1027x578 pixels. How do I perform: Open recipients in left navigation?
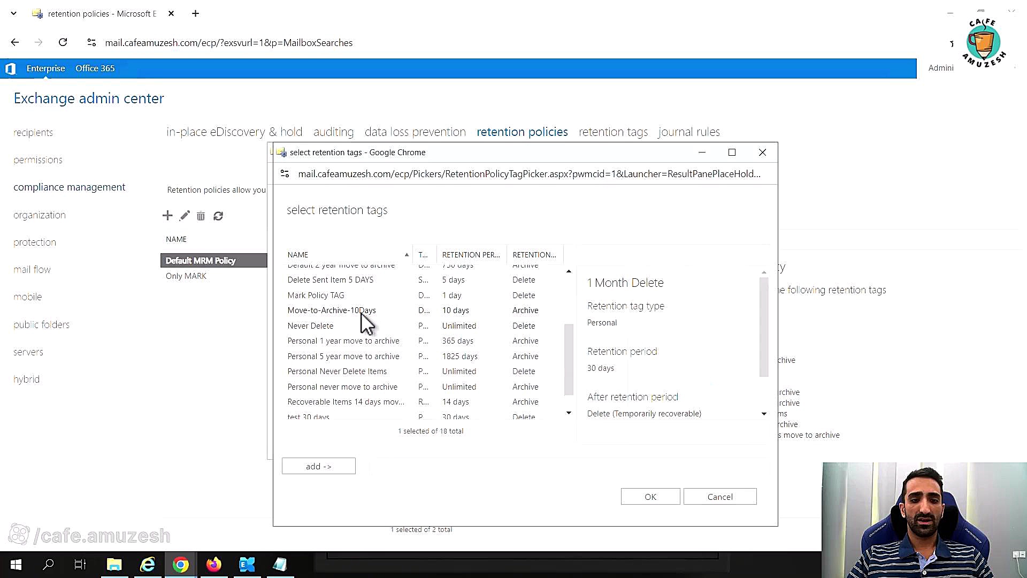click(33, 133)
